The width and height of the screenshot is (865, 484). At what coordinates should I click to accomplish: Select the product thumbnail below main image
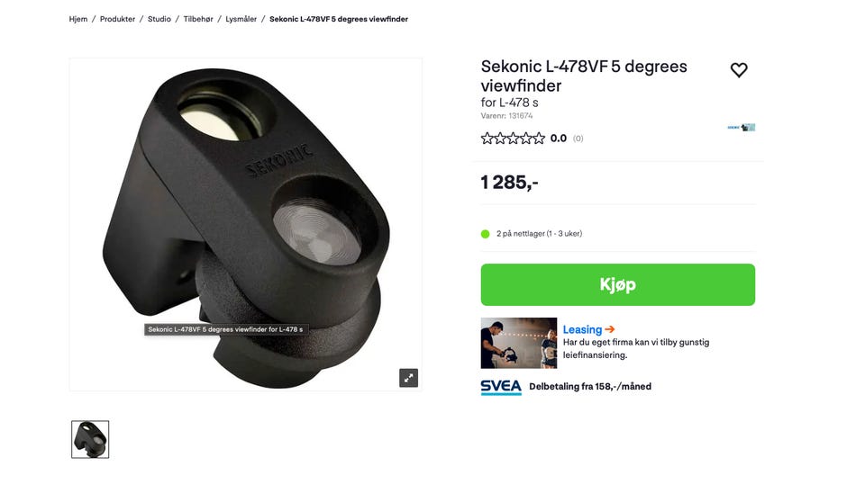click(90, 439)
